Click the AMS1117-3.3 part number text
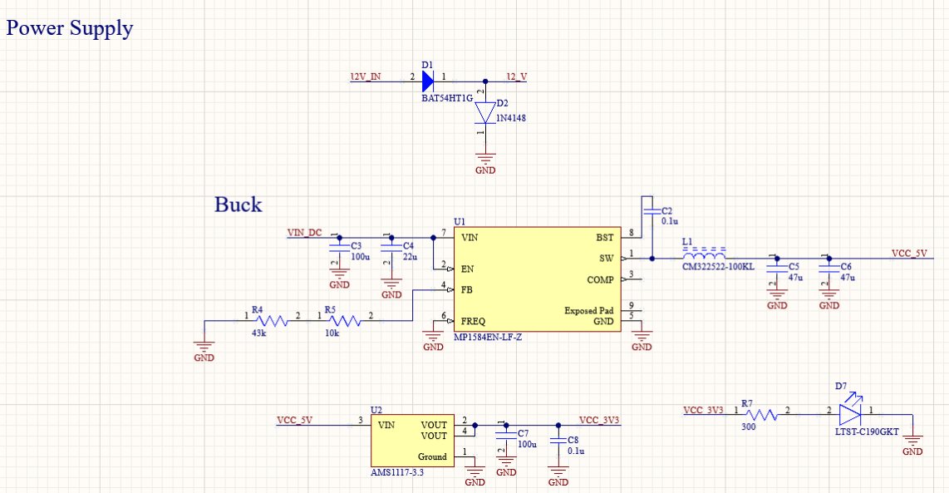Screen dimensions: 949x493 point(397,472)
